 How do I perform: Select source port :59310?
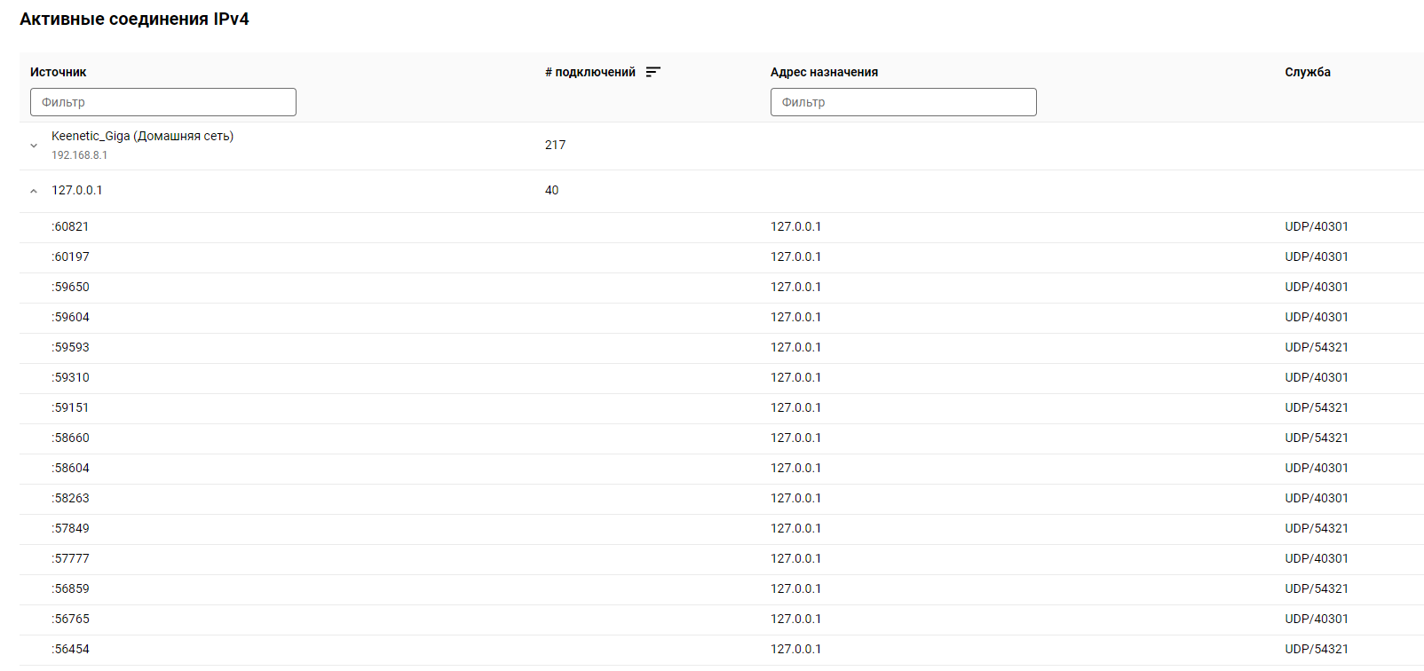point(70,377)
